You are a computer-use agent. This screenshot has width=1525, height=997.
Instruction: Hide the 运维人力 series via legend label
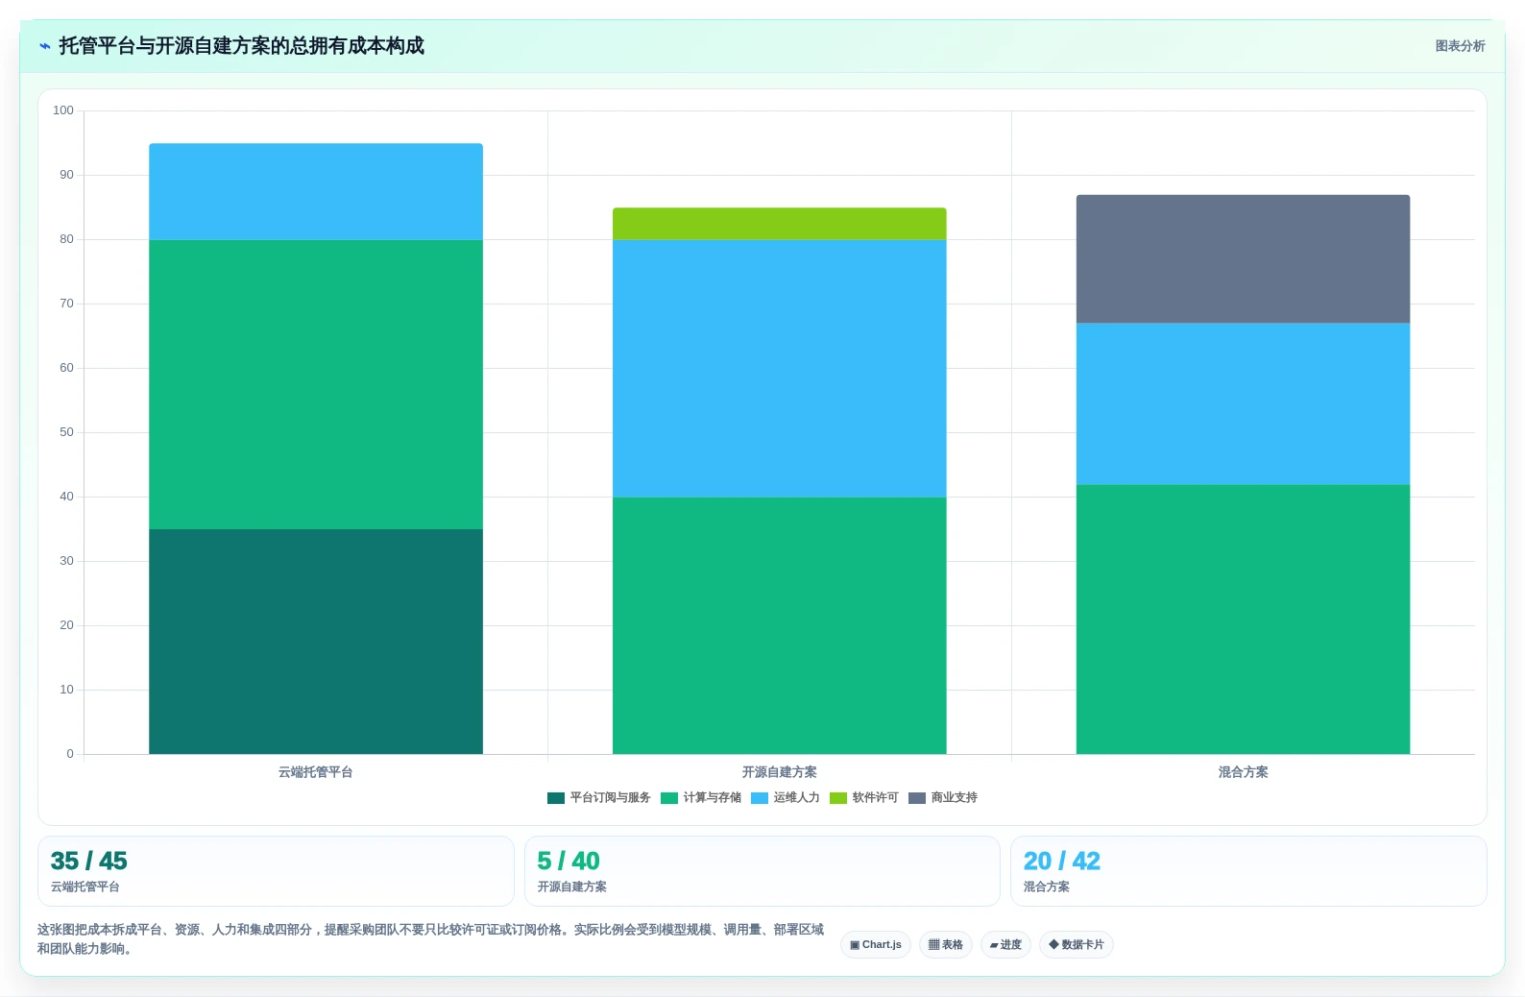796,798
